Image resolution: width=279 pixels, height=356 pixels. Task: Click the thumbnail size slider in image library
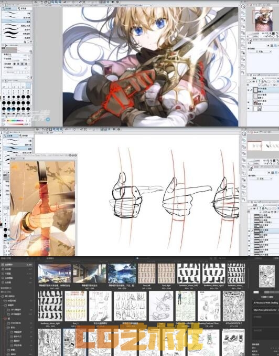[137, 258]
